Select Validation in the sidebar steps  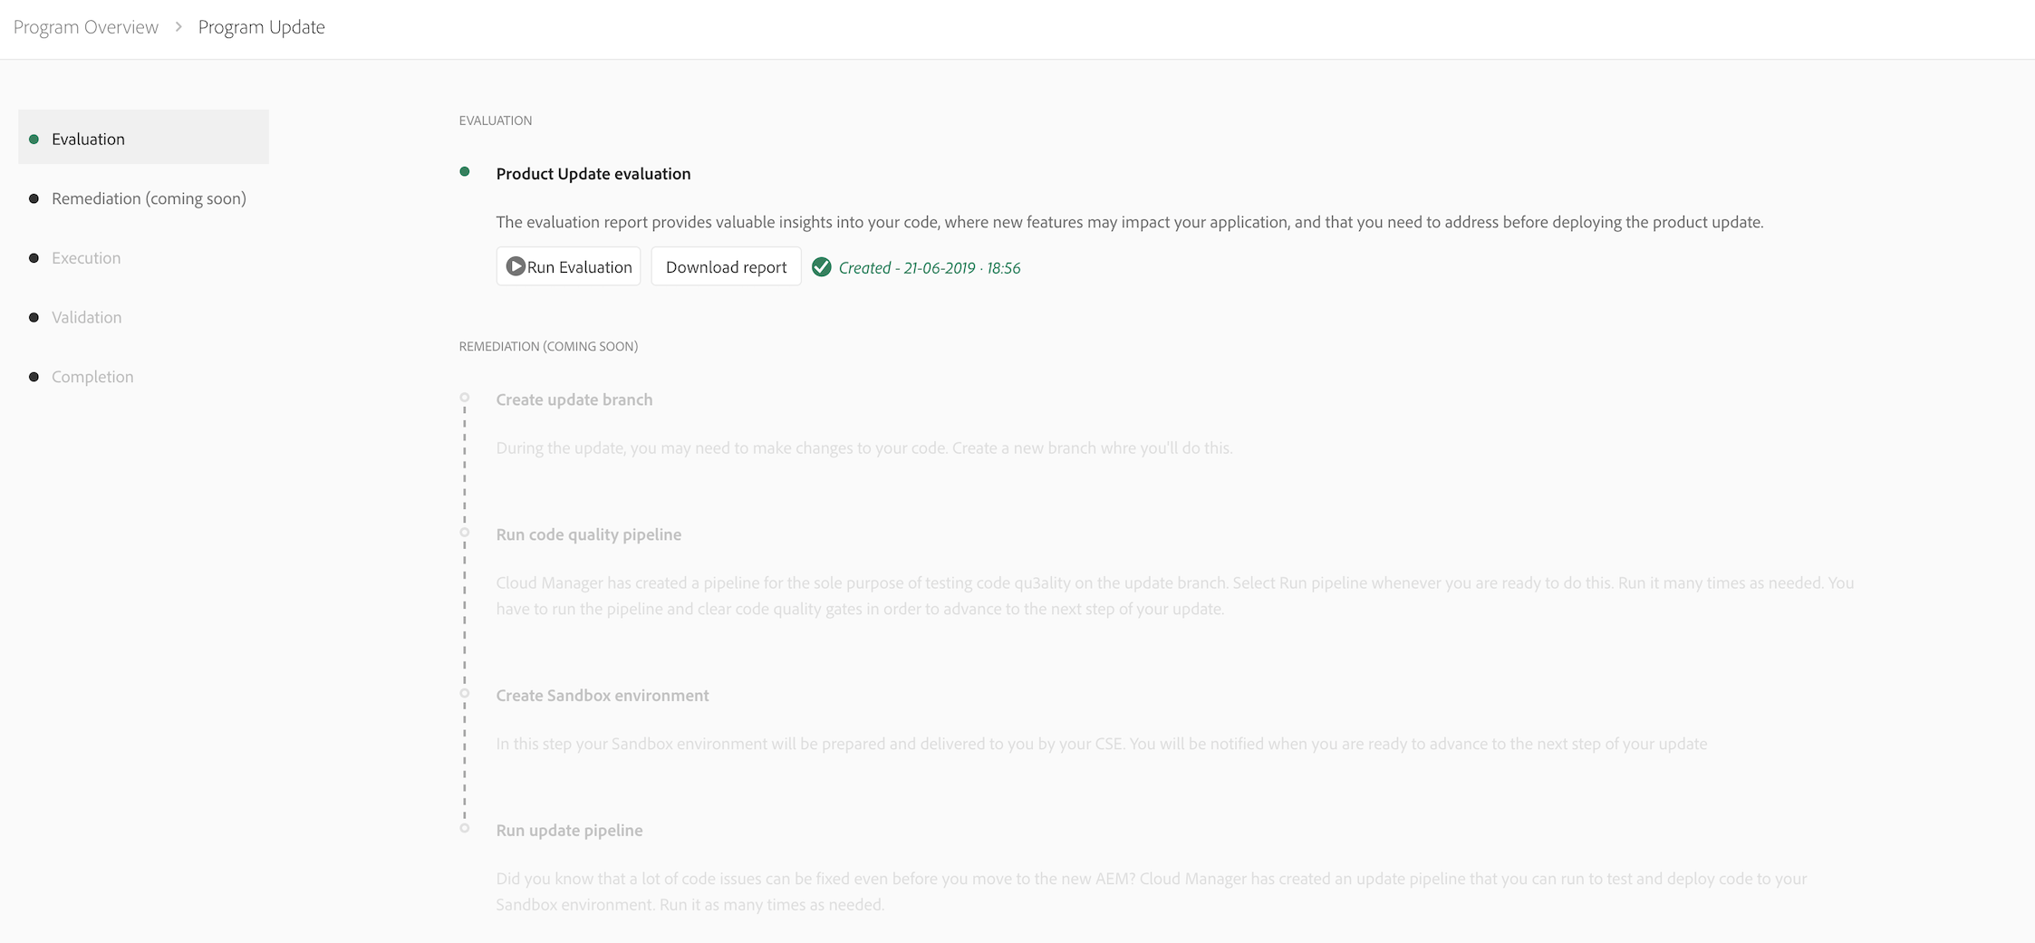[x=86, y=317]
